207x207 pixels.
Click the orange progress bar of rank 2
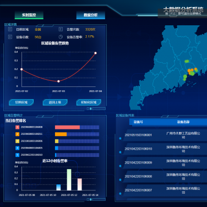(x=61, y=134)
